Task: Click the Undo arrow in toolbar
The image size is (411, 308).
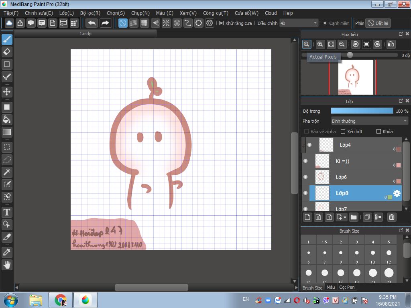Action: [x=92, y=23]
